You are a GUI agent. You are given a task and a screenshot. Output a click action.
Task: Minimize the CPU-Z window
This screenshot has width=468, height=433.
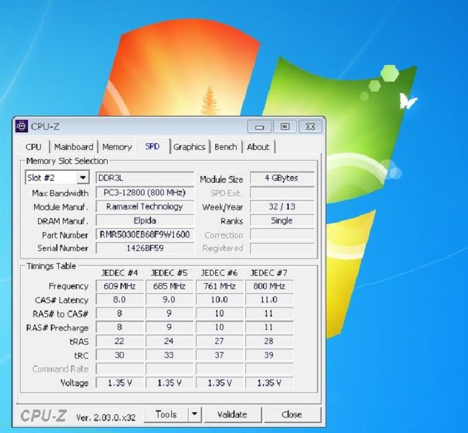point(259,126)
